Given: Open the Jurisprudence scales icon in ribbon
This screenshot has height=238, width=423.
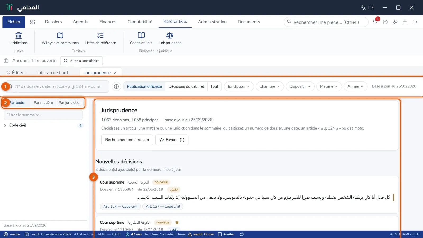Looking at the screenshot, I should pyautogui.click(x=170, y=35).
